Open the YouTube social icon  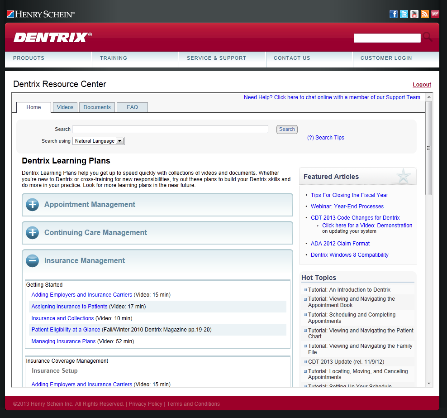tap(414, 14)
